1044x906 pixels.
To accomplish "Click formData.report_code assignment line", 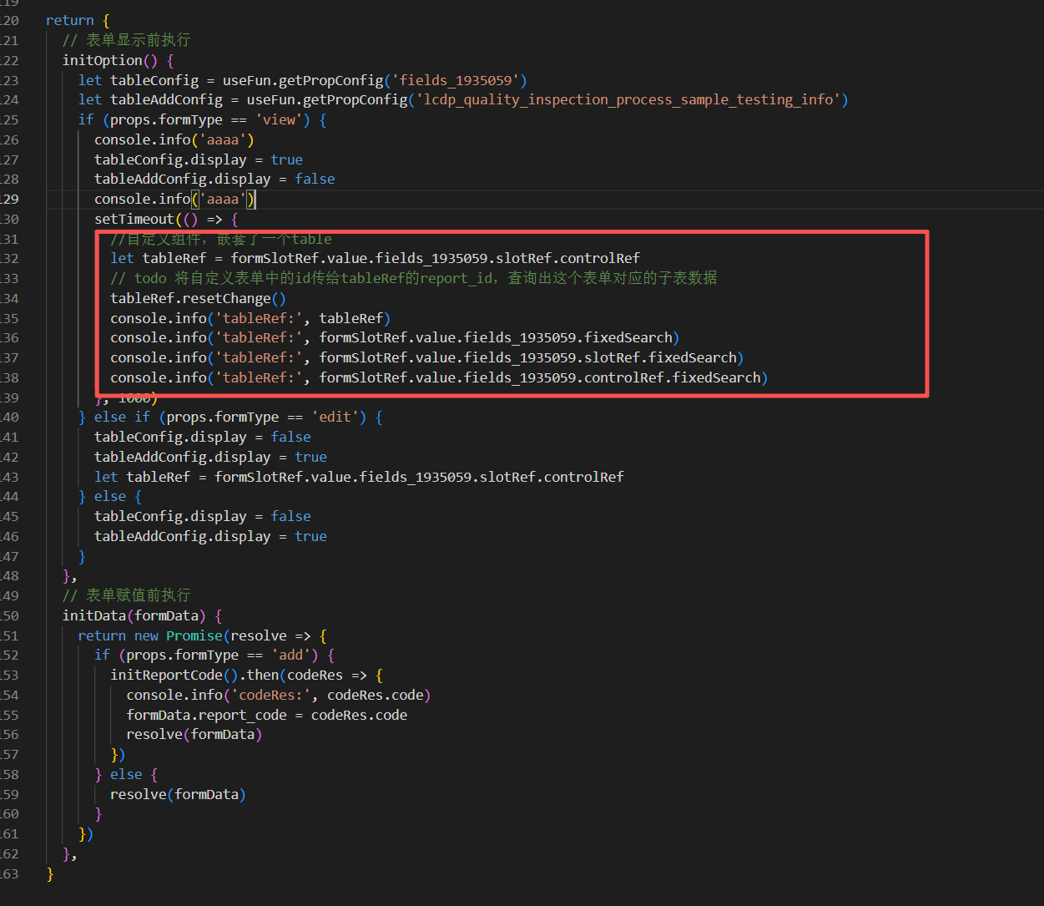I will tap(266, 715).
